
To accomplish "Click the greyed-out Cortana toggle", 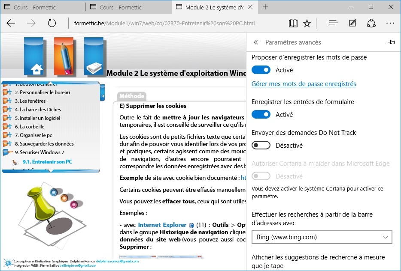I will pos(261,176).
